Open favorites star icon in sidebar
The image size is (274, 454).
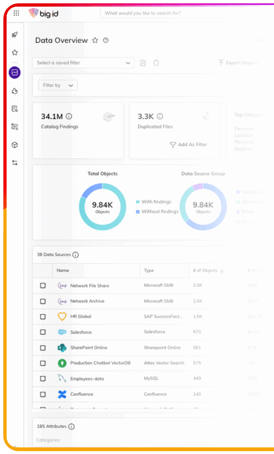15,53
